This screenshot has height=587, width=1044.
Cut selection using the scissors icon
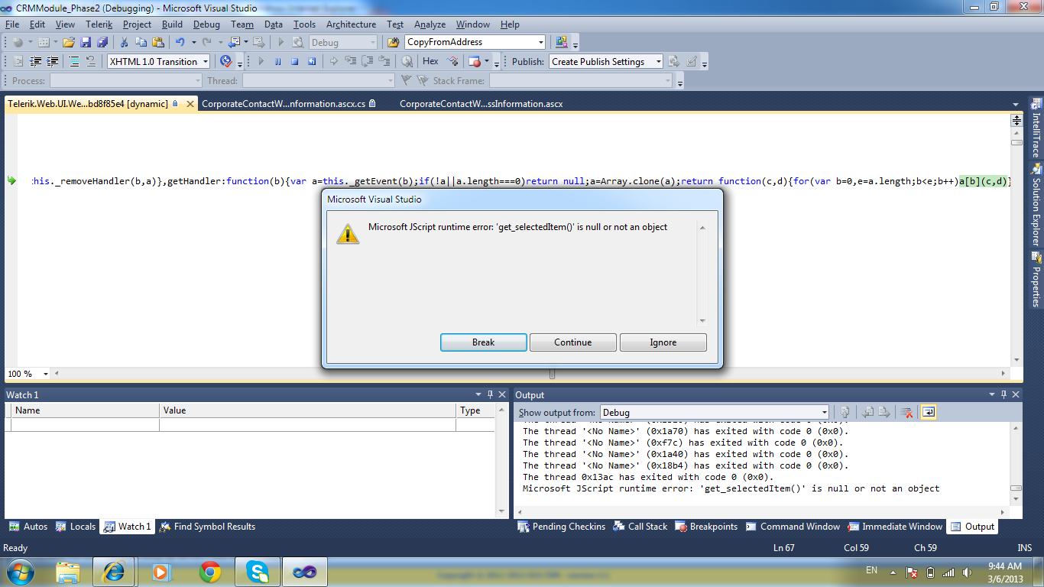125,43
